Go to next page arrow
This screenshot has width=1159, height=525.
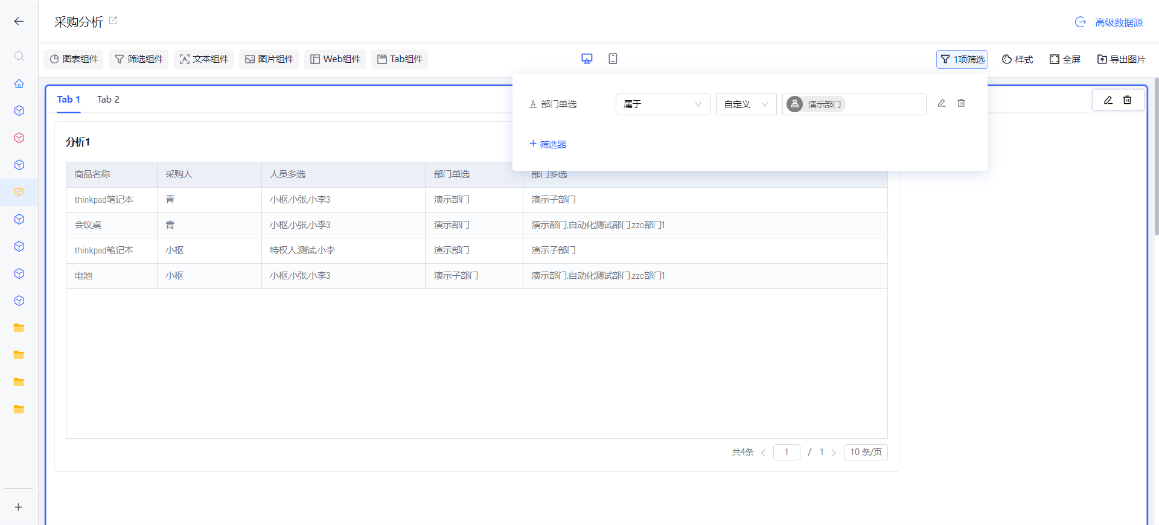(x=834, y=453)
